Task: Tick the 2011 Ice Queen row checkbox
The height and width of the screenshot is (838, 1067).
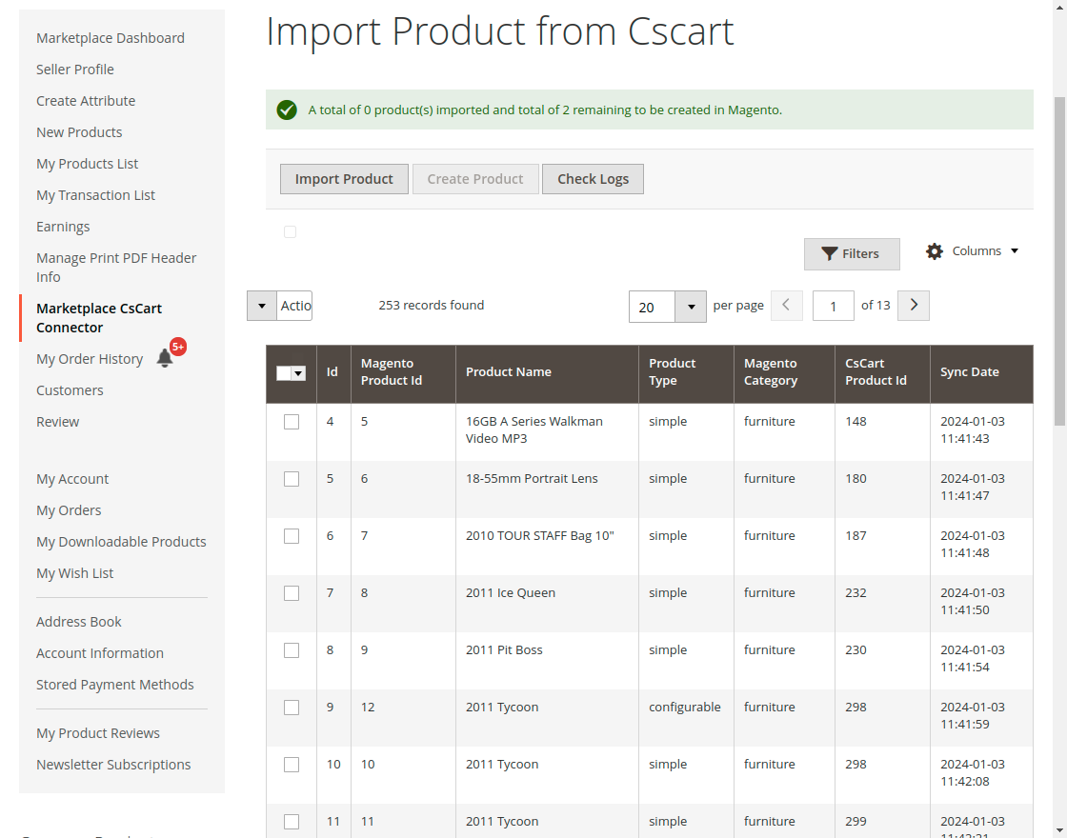Action: 292,593
